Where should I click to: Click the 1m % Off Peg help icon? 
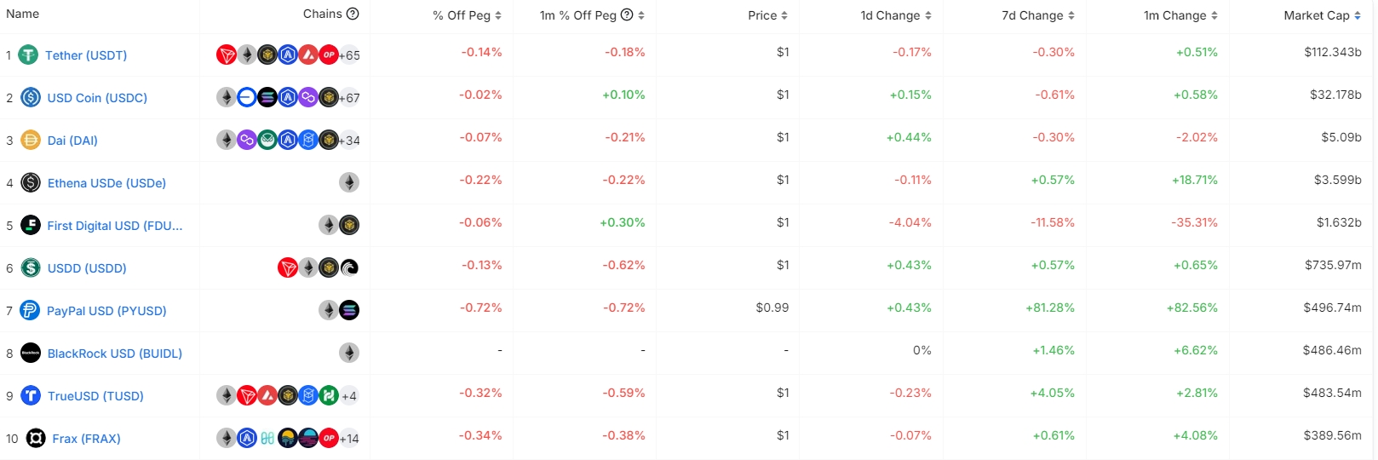(x=627, y=14)
